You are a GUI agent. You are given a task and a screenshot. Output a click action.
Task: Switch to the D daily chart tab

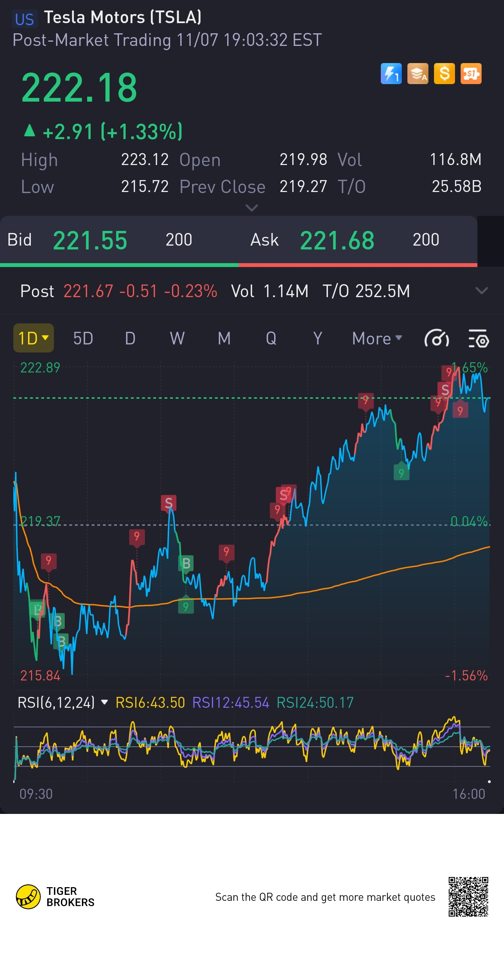130,338
